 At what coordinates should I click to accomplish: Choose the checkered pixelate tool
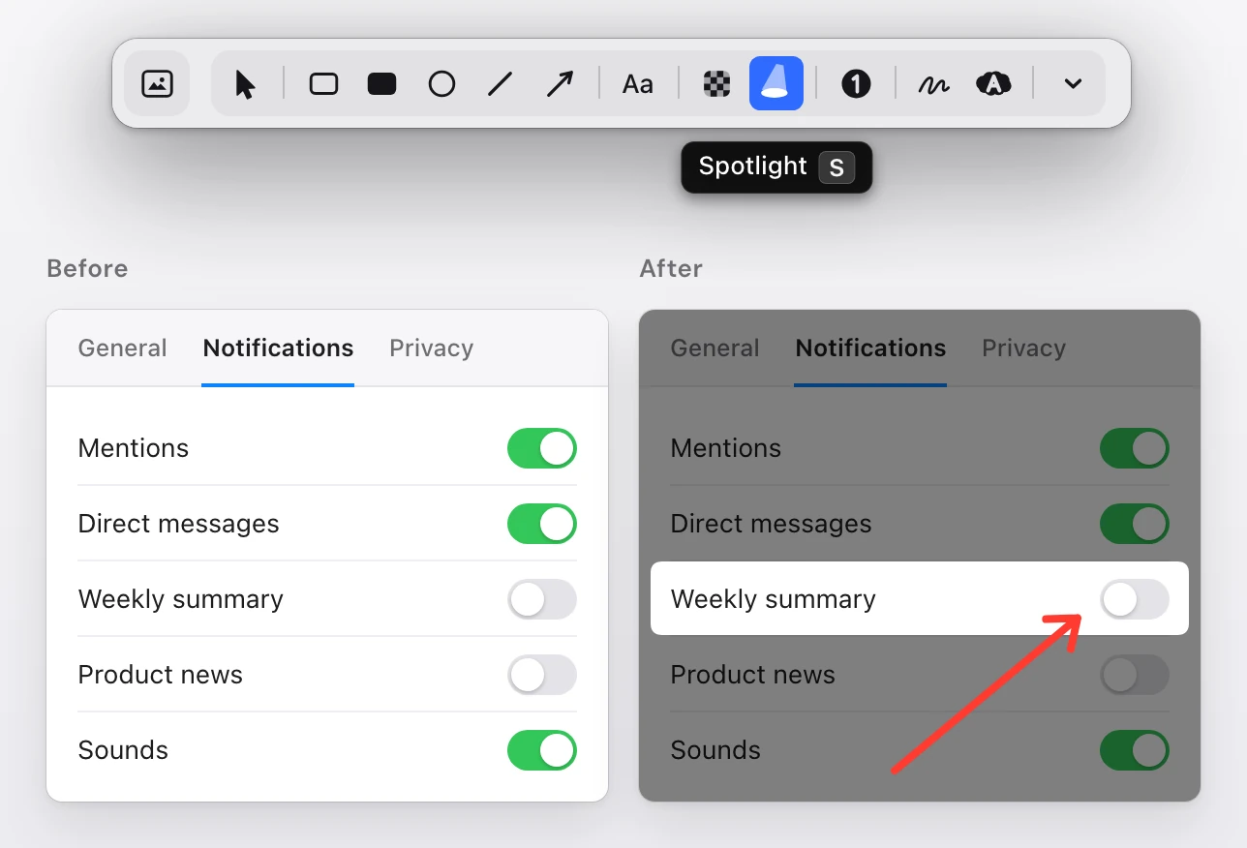[x=716, y=84]
